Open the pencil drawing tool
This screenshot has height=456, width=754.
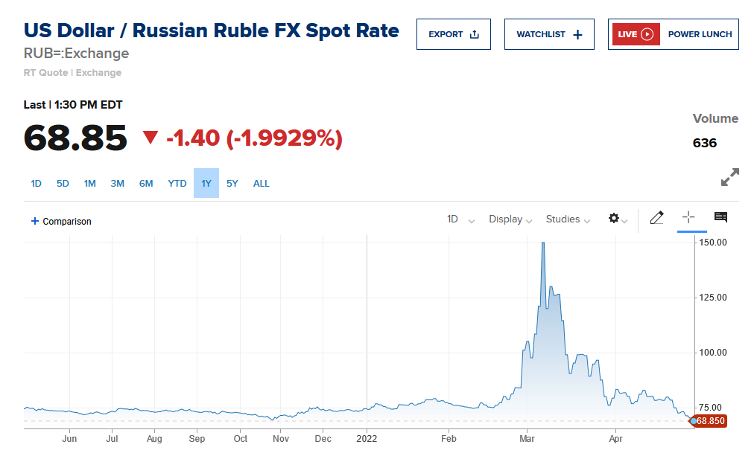tap(656, 218)
